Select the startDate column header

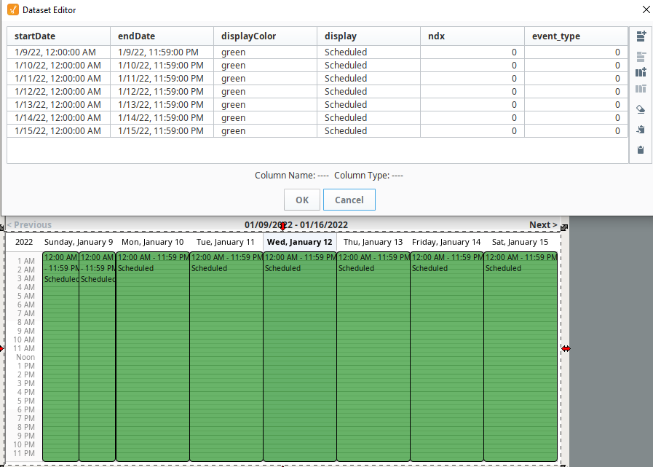point(59,36)
